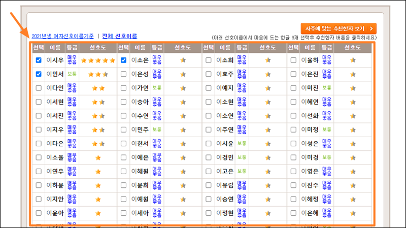The width and height of the screenshot is (406, 228).
Task: Click the 보통 grade for 이민서
Action: pos(72,74)
